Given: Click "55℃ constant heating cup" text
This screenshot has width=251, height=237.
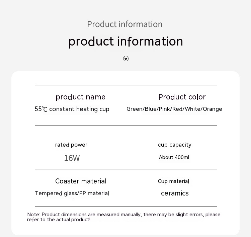Looking at the screenshot, I should point(72,109).
